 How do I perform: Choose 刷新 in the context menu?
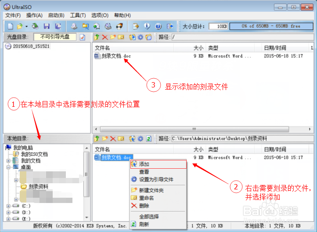point(158,225)
